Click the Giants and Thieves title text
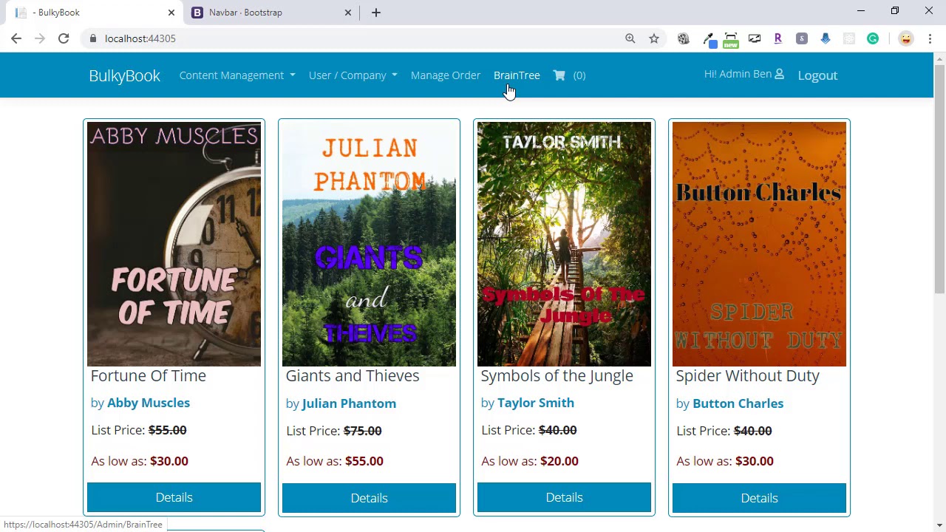Image resolution: width=946 pixels, height=532 pixels. coord(353,375)
